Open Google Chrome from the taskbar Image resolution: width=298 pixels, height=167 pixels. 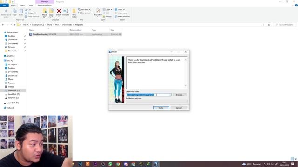click(118, 164)
